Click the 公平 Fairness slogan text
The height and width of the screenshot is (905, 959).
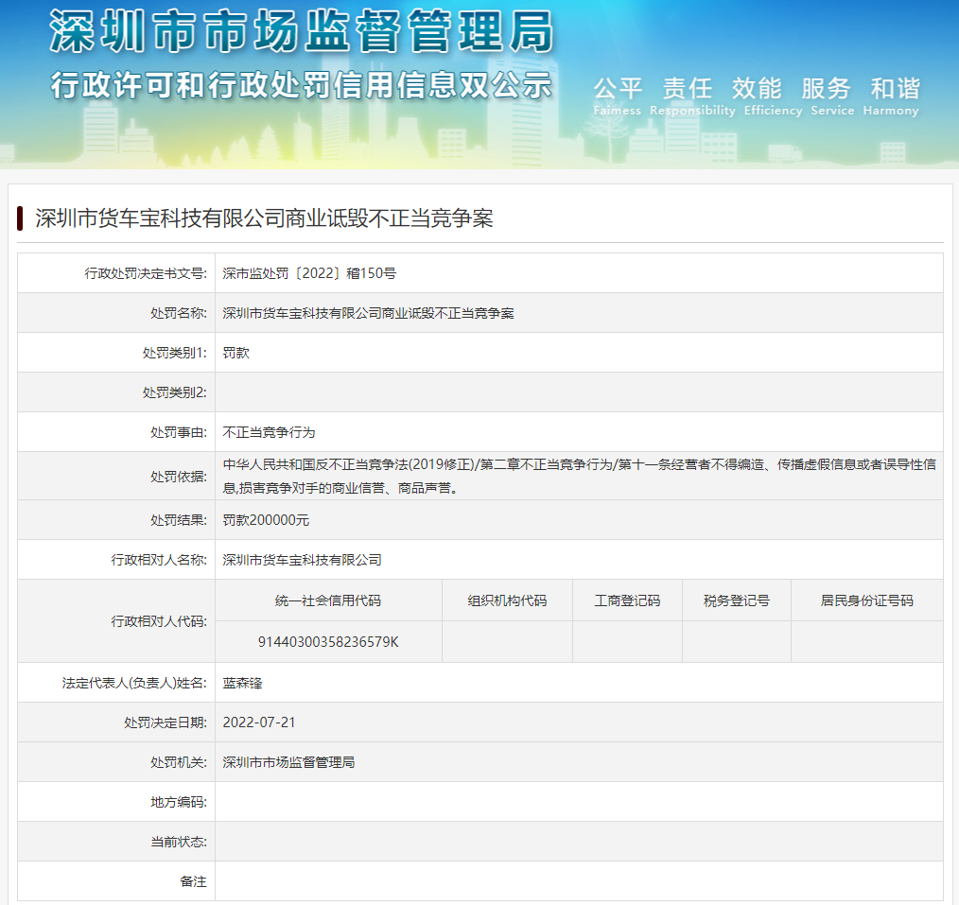(x=618, y=96)
